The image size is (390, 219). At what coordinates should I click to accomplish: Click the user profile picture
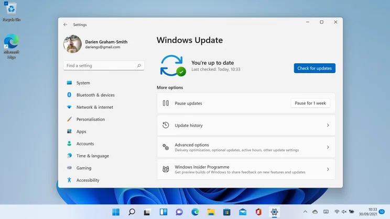[72, 44]
